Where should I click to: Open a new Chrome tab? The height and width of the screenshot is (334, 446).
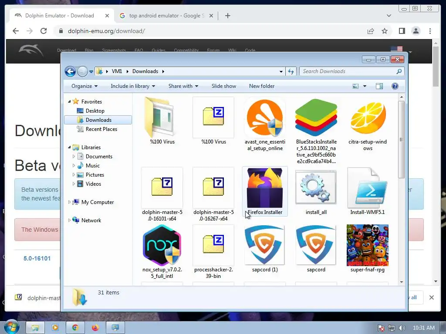[x=227, y=16]
